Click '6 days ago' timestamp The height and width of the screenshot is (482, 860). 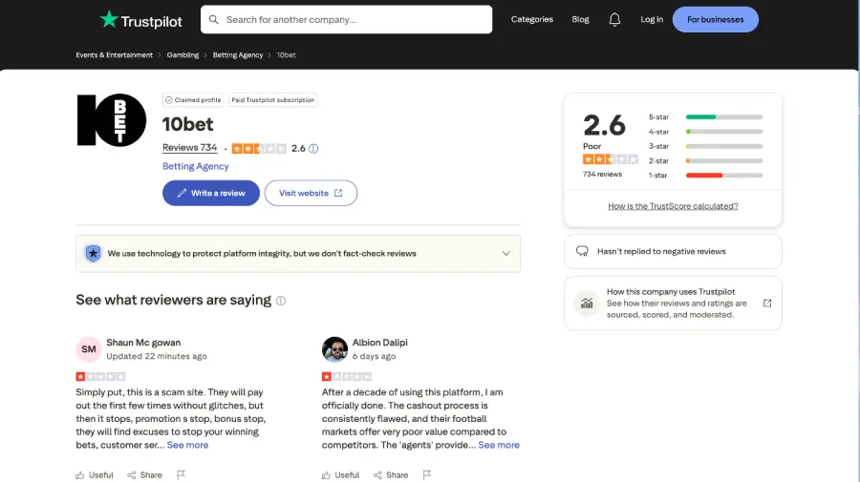(374, 356)
